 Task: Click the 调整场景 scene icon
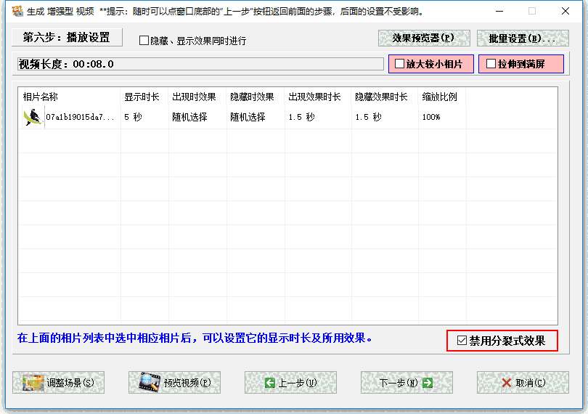[33, 383]
